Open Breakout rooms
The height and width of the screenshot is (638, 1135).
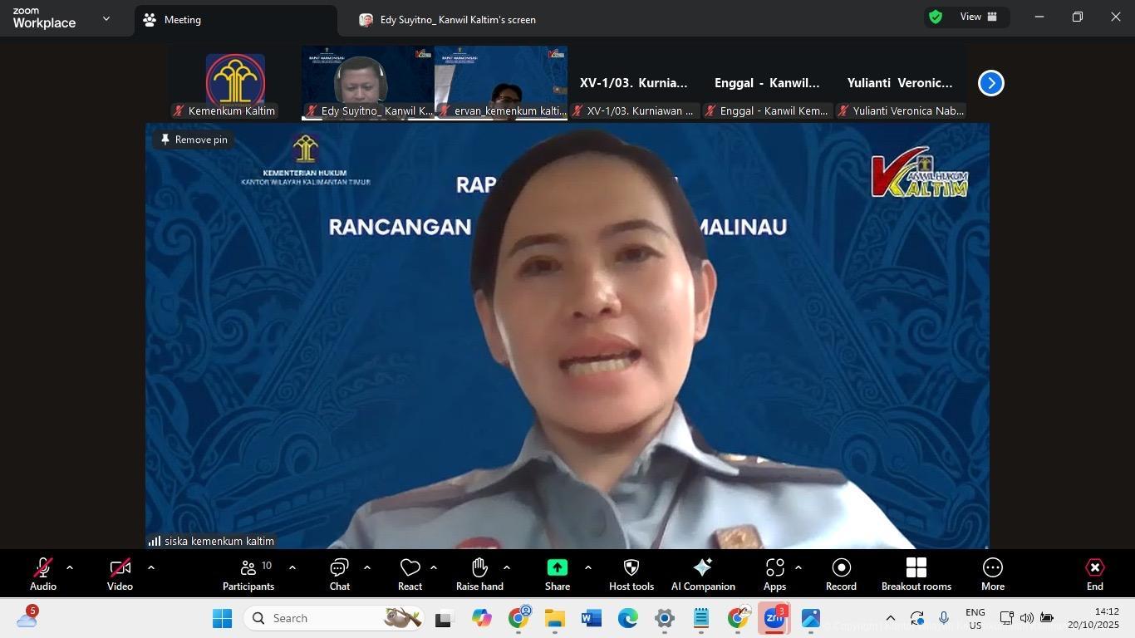pos(916,574)
